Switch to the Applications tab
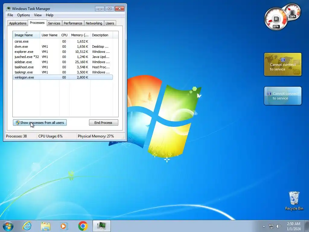This screenshot has height=232, width=309. pos(18,23)
